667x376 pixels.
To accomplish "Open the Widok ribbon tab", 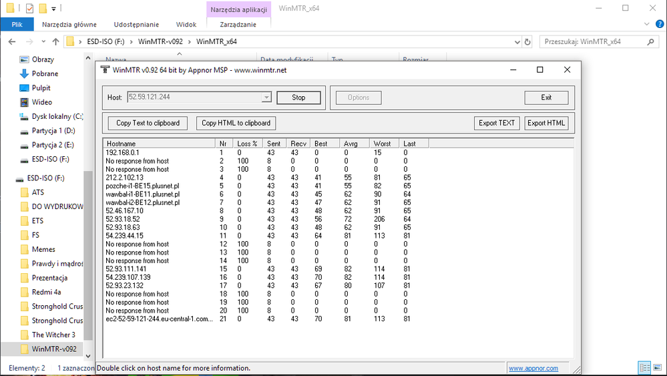I will click(186, 25).
